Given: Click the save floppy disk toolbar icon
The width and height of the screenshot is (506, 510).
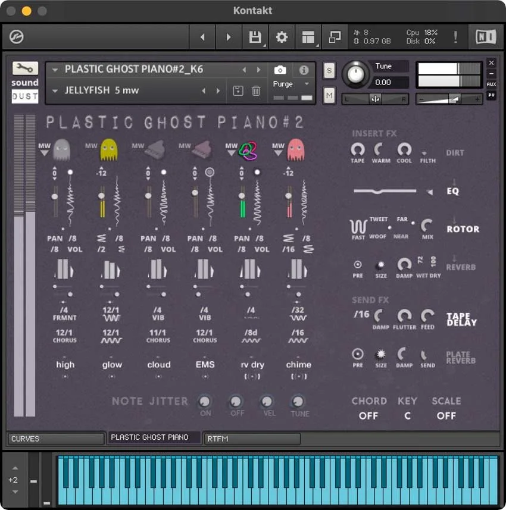Looking at the screenshot, I should pyautogui.click(x=255, y=37).
